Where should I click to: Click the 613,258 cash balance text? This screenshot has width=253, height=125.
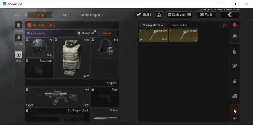pyautogui.click(x=147, y=15)
